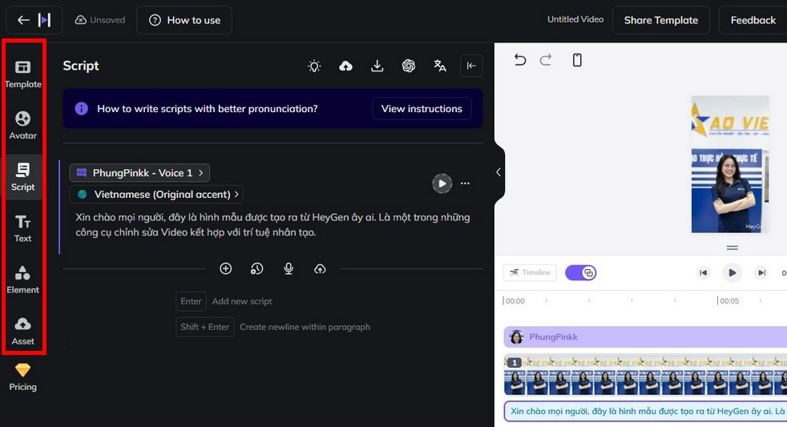Screen dimensions: 787x427
Task: Select the Element sidebar icon
Action: 23,280
